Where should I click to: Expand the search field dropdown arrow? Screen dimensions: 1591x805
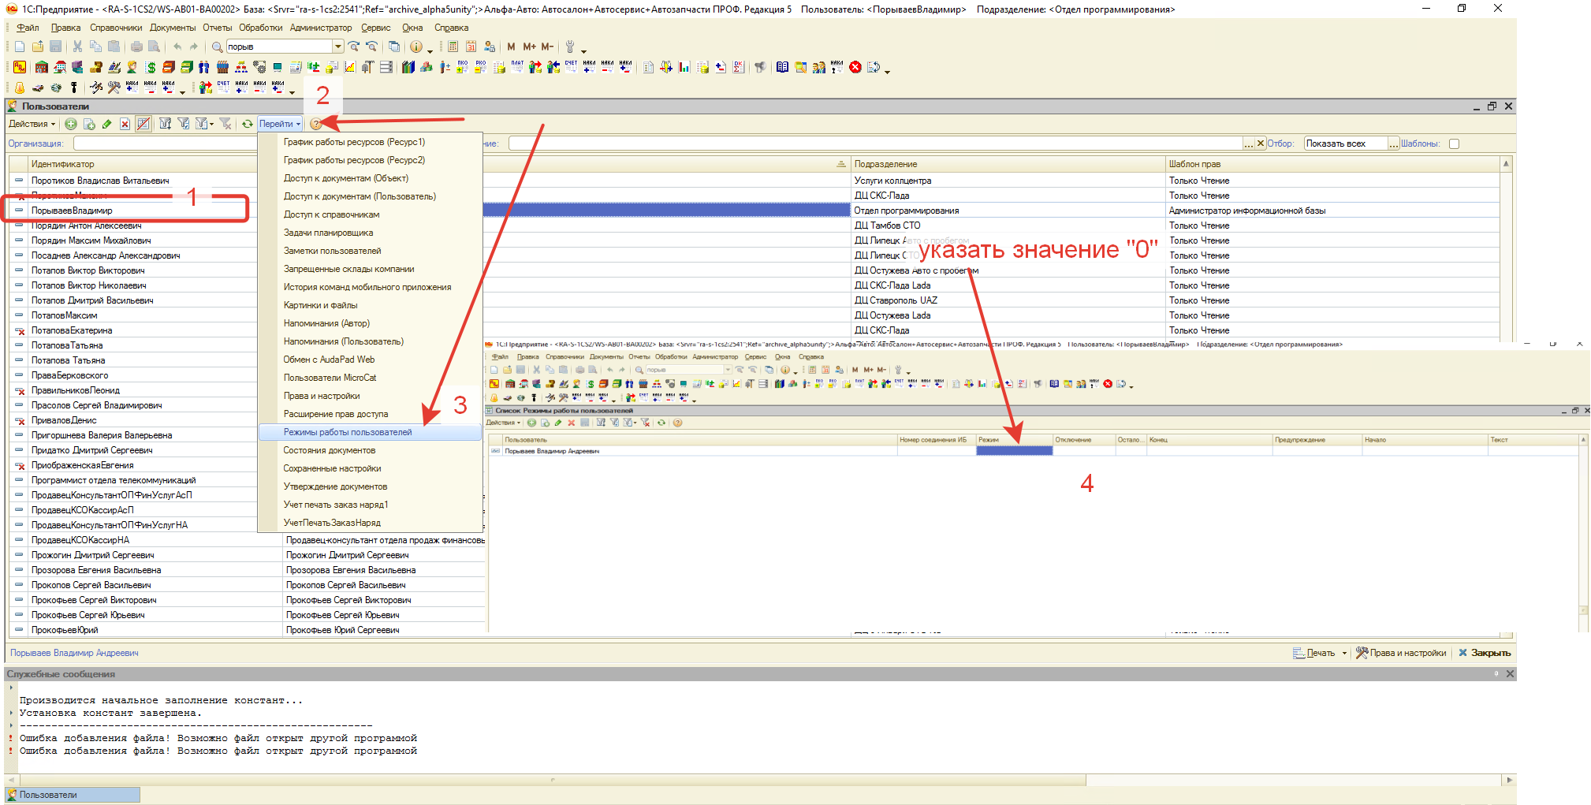pyautogui.click(x=338, y=47)
